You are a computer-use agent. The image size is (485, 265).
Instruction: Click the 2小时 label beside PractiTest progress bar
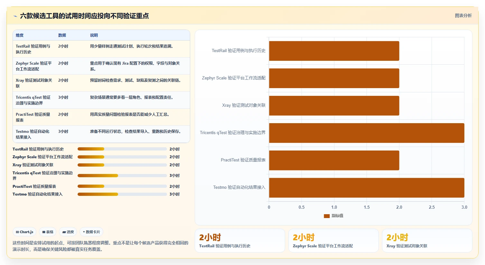[x=174, y=187]
